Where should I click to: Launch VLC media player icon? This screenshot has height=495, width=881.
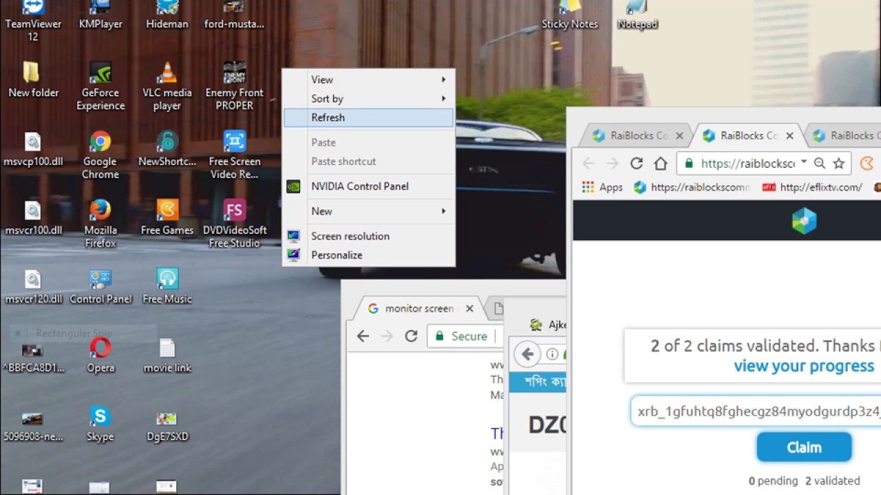pos(167,86)
